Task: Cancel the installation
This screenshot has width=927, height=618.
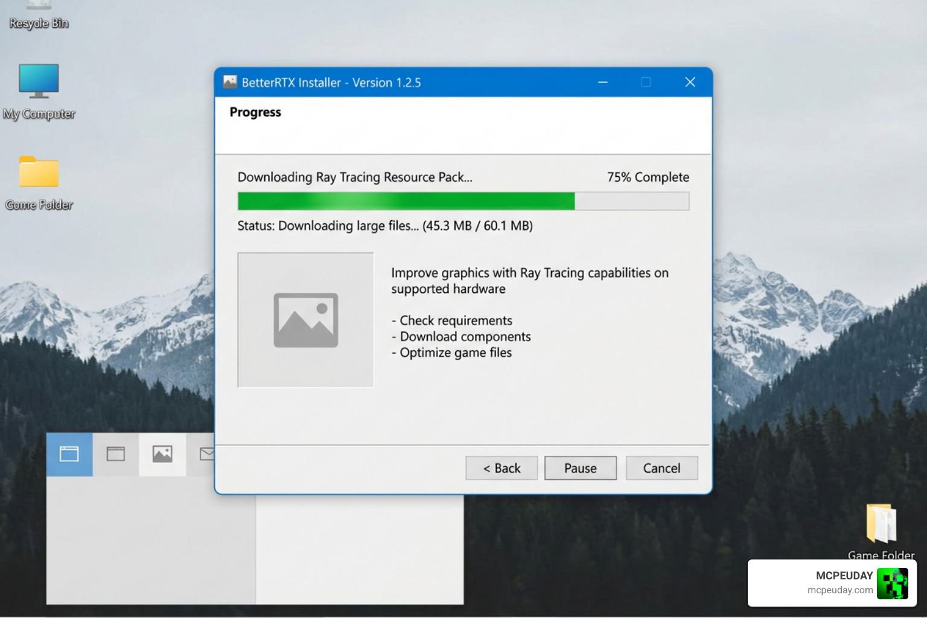Action: 661,468
